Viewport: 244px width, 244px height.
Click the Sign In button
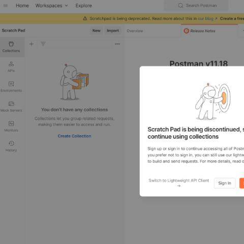pos(225,183)
